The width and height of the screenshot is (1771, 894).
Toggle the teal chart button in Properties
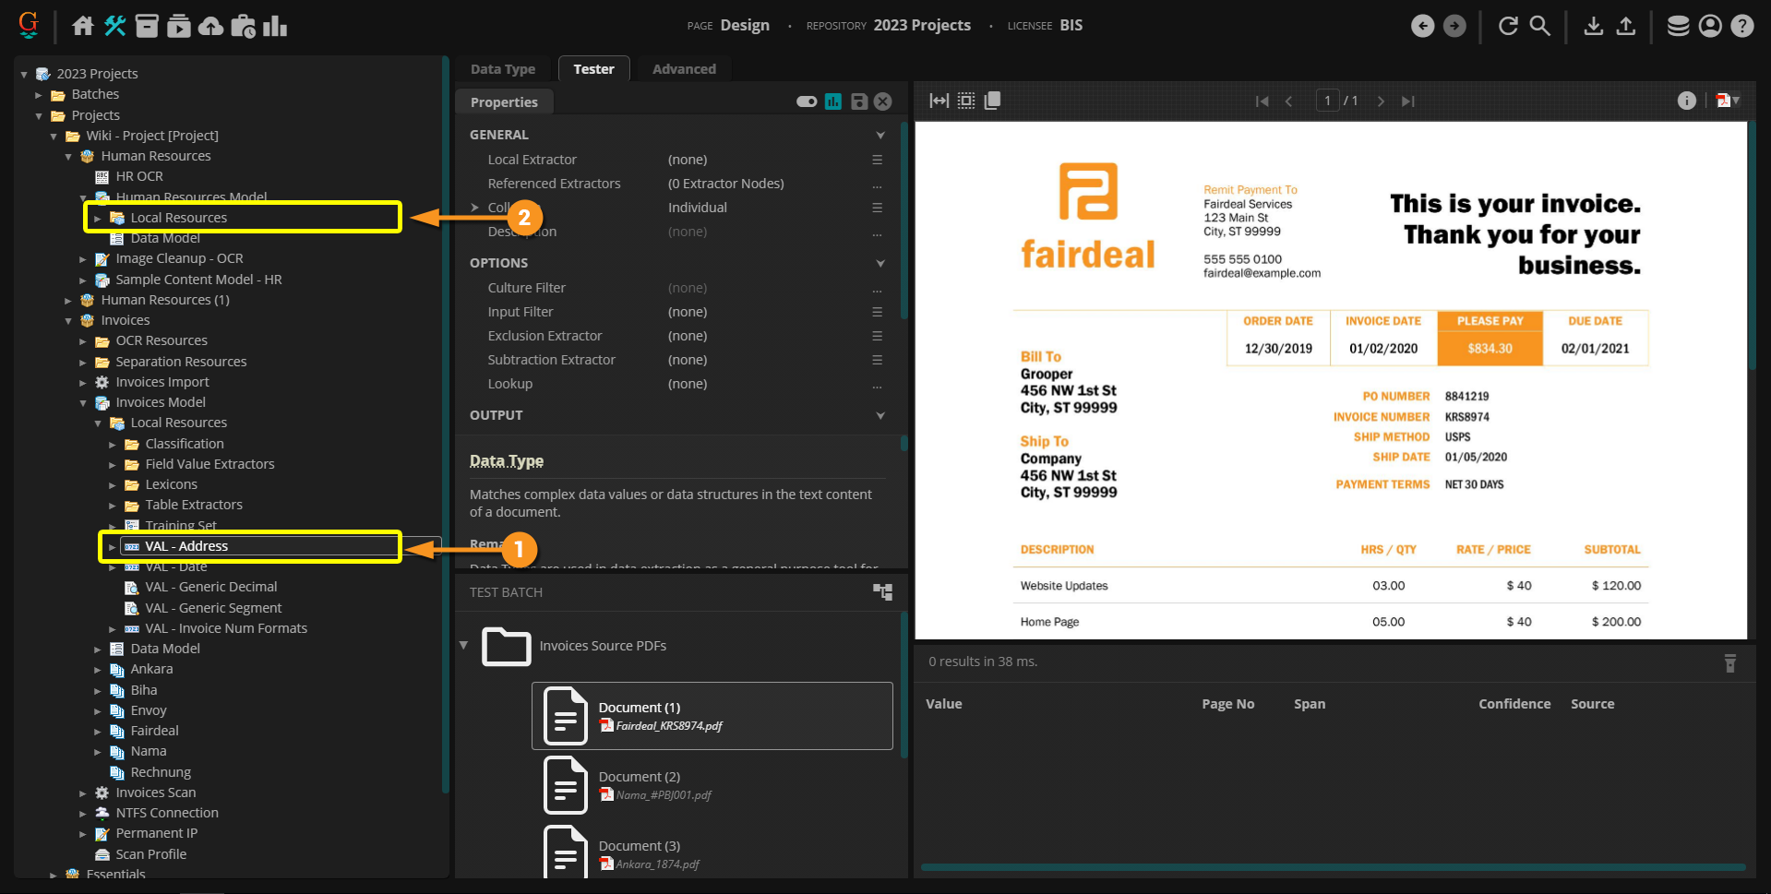pos(833,101)
